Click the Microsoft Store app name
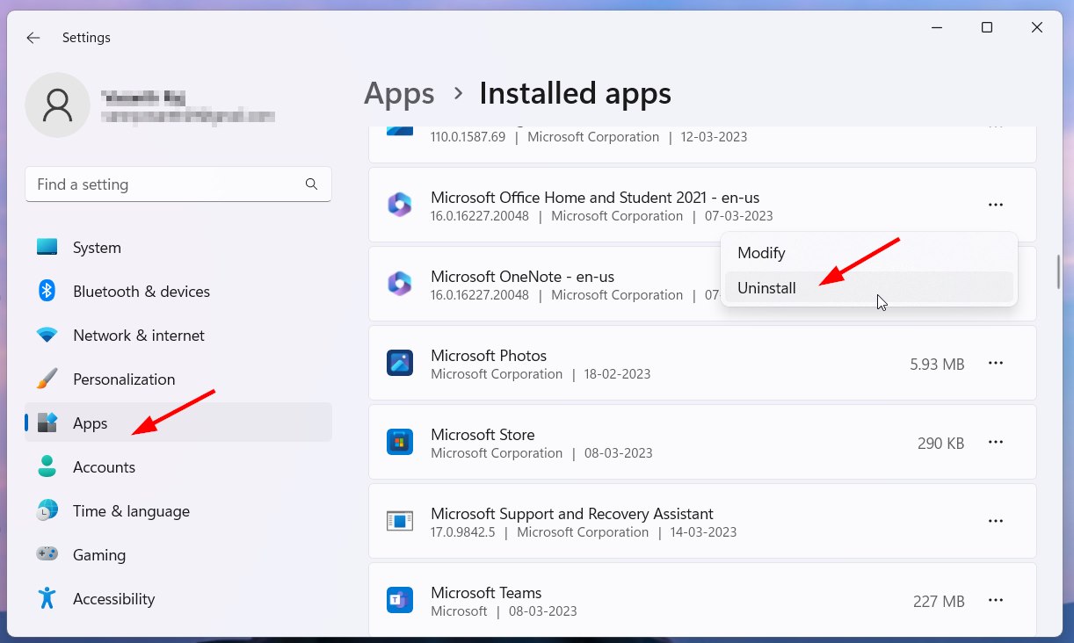The image size is (1074, 643). pos(483,435)
